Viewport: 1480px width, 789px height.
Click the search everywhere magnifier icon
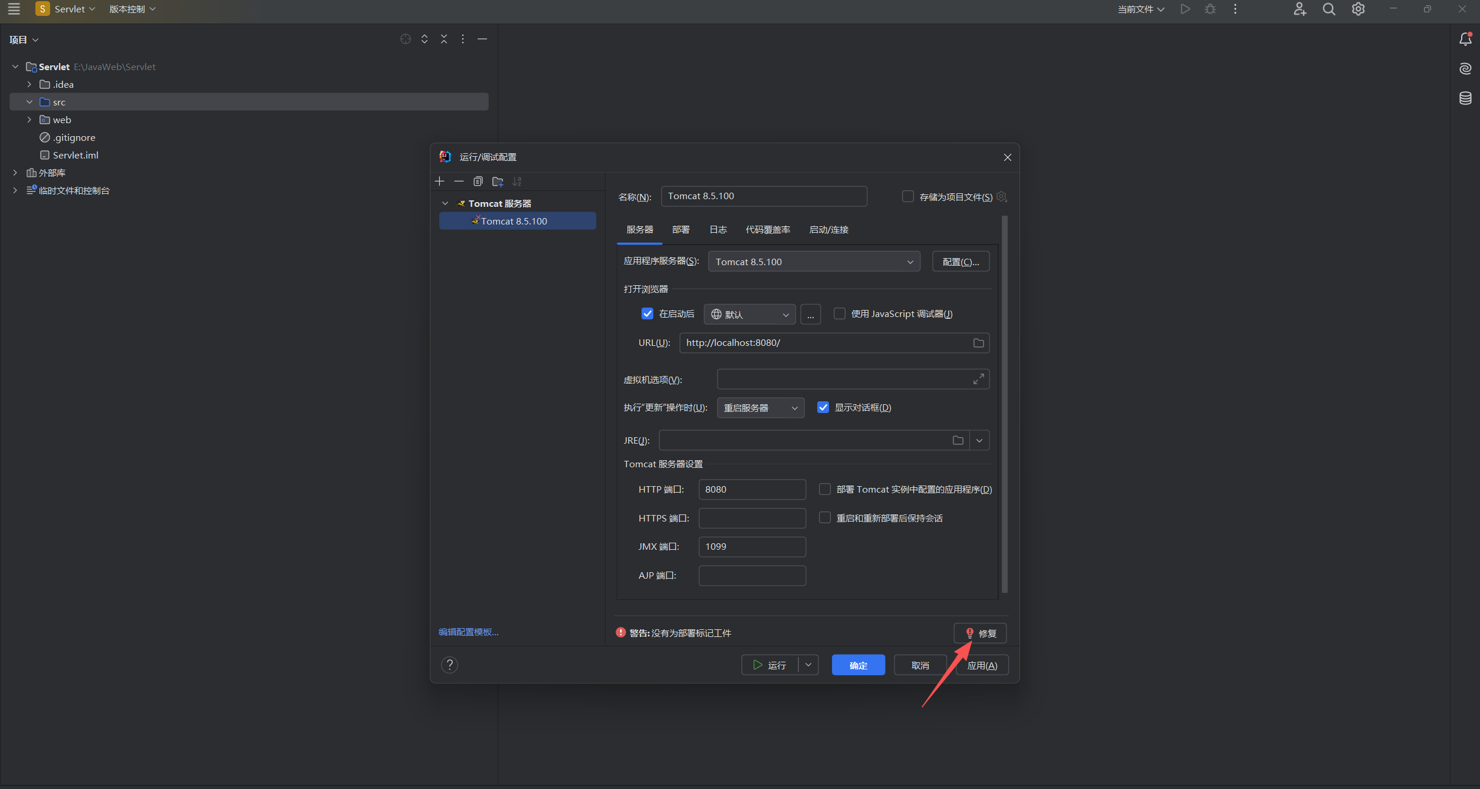[x=1328, y=9]
